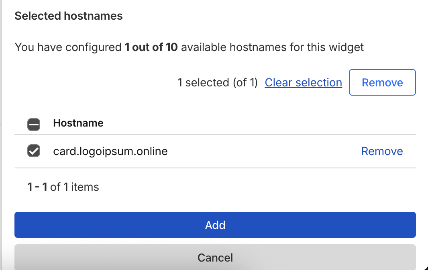The height and width of the screenshot is (270, 428).
Task: Click the Hostname column header
Action: (x=78, y=123)
